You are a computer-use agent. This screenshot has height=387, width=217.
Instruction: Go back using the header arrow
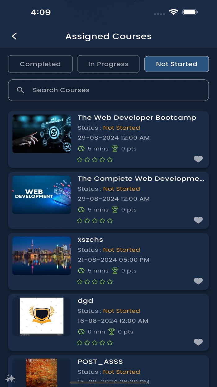(x=14, y=36)
